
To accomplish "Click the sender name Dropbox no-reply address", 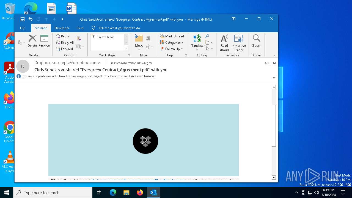I will [x=67, y=63].
